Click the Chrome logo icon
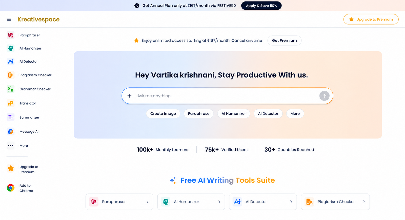 [x=11, y=188]
